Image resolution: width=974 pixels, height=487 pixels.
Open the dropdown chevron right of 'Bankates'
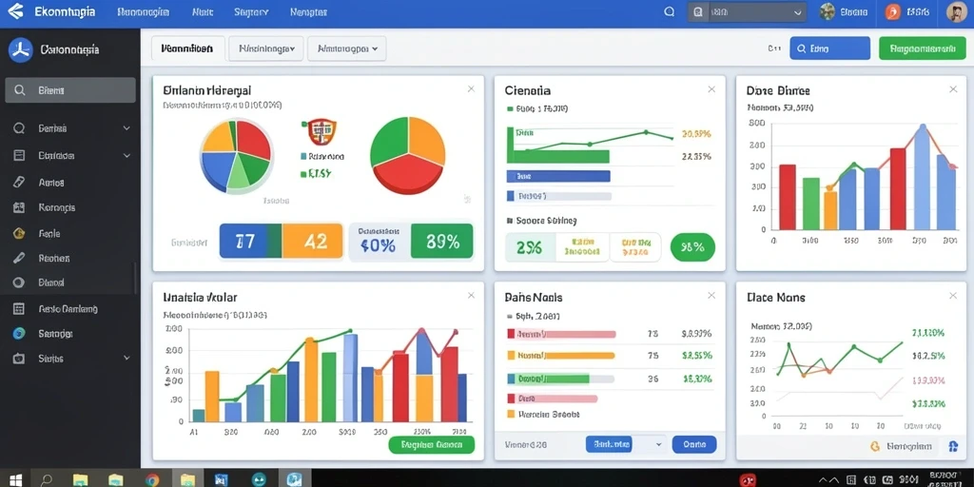658,444
